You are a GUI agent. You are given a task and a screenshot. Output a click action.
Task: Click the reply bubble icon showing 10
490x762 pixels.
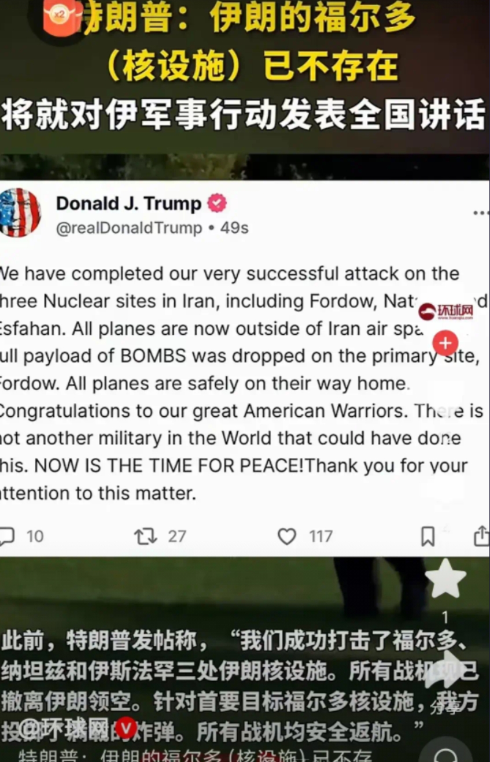point(7,536)
